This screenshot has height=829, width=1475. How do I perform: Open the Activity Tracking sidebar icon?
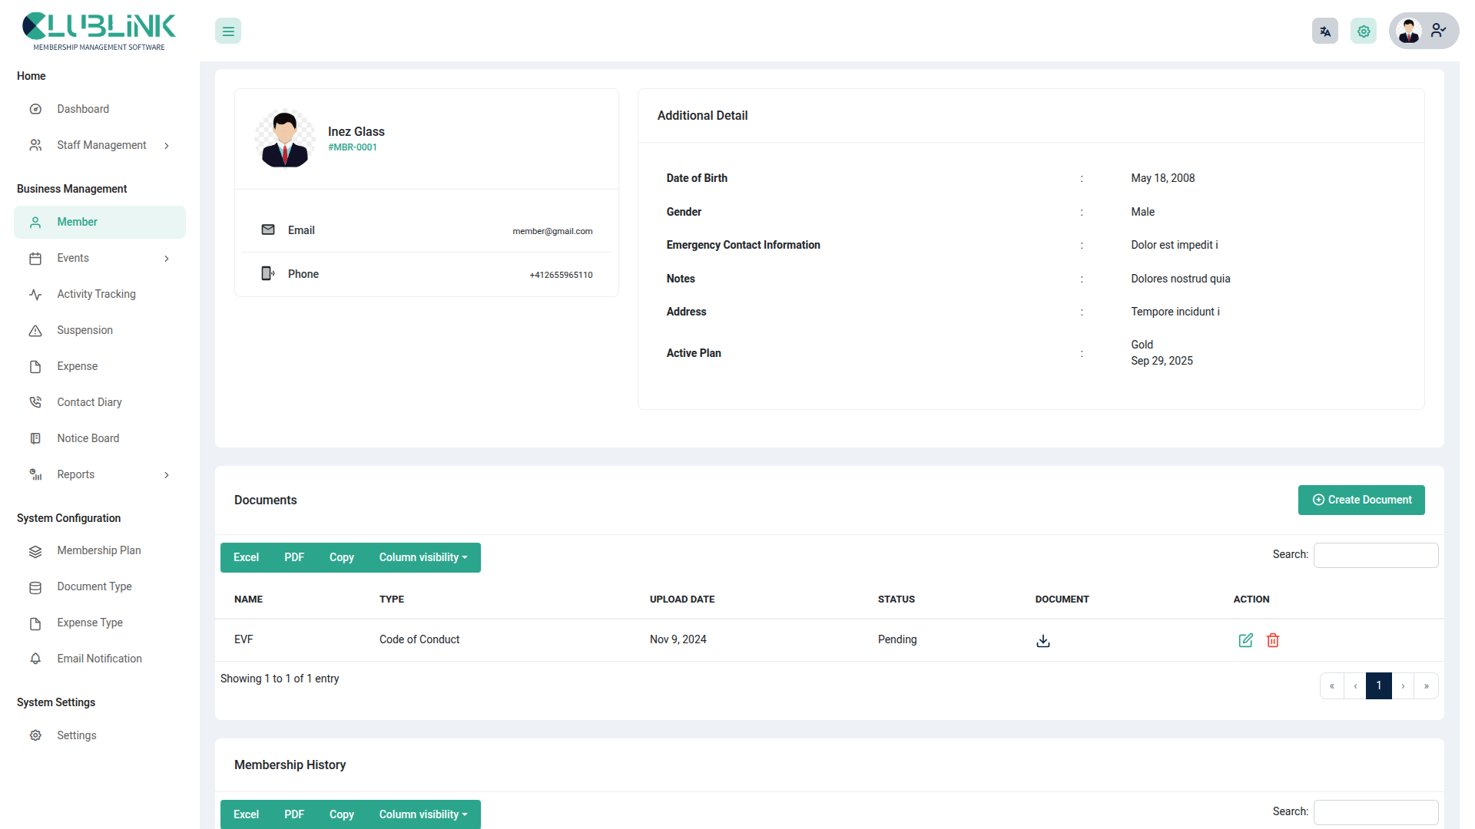tap(35, 294)
